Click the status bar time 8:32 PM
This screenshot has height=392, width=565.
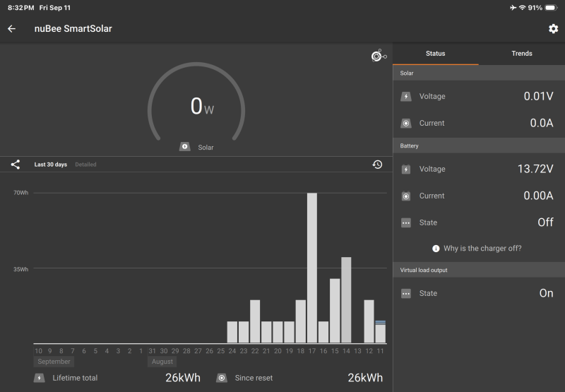tap(21, 8)
